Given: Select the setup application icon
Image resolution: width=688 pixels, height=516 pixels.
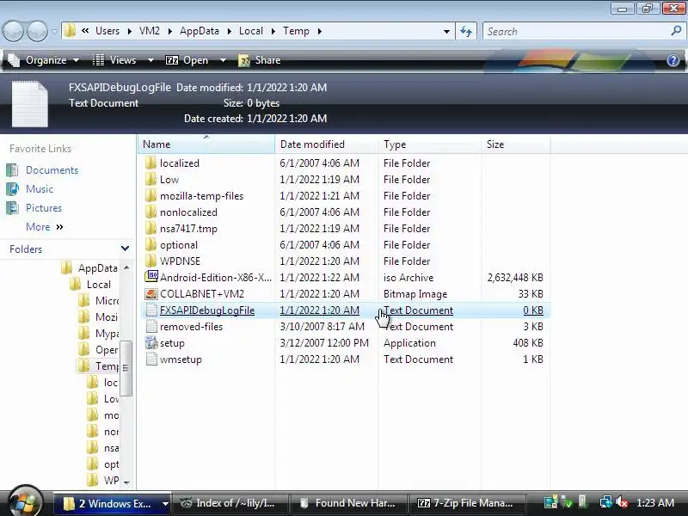Looking at the screenshot, I should click(151, 342).
